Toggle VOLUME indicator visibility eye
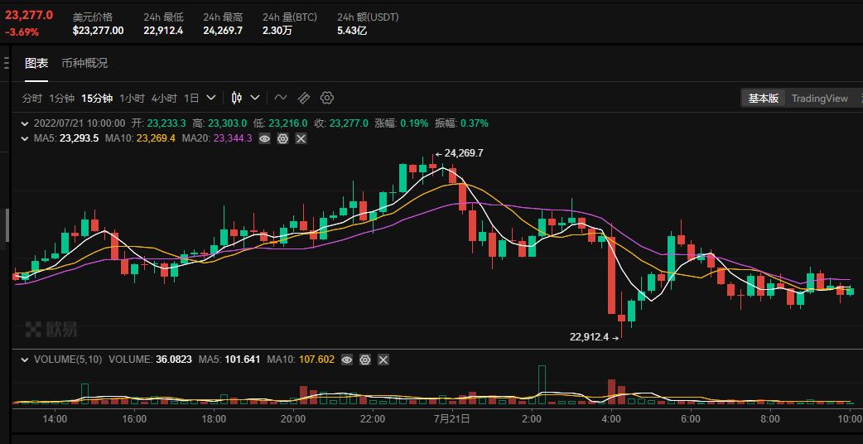The image size is (863, 444). (x=346, y=360)
